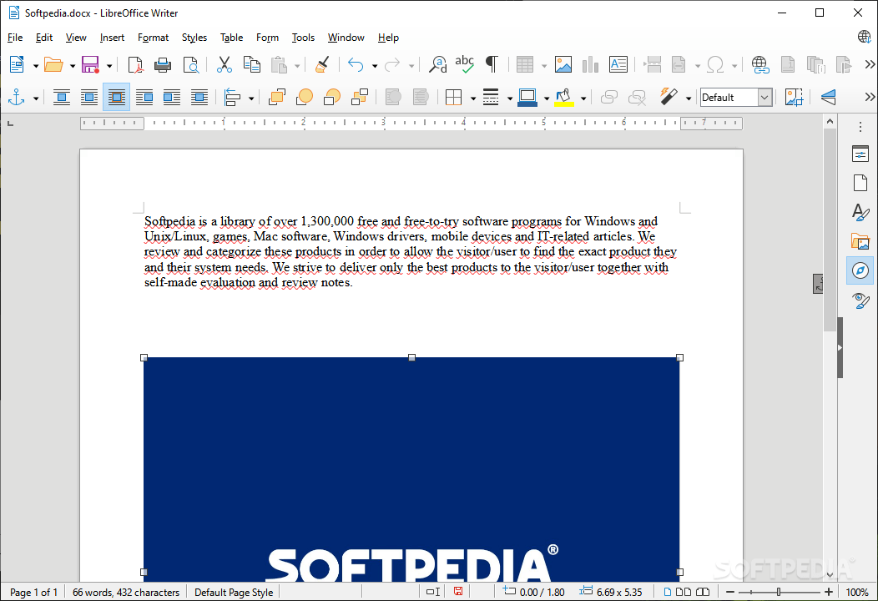Select Wrap Right option

click(171, 97)
